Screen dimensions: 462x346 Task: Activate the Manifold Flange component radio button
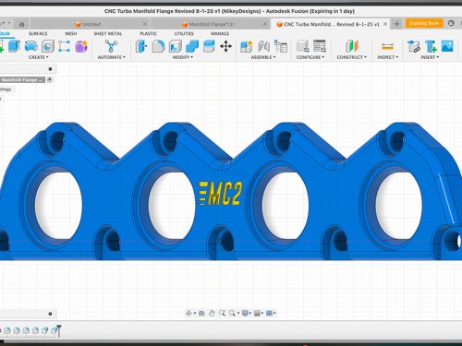50,79
